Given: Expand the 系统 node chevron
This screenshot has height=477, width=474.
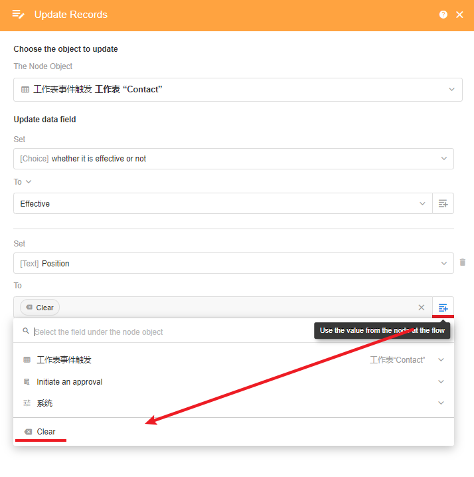Looking at the screenshot, I should [x=441, y=403].
